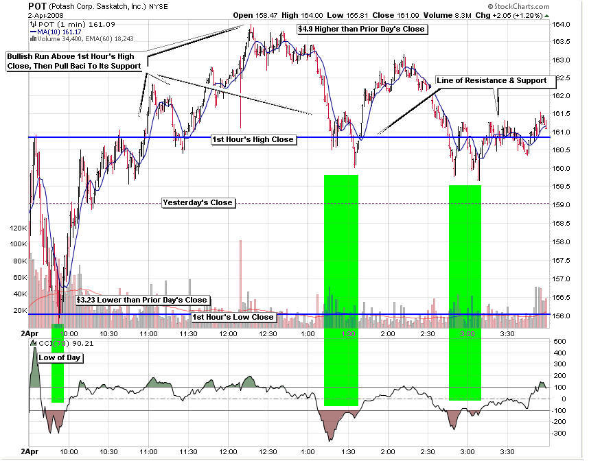Viewport: 589px width, 461px height.
Task: Click the small indicator icon before CCI(70)
Action: click(x=33, y=343)
